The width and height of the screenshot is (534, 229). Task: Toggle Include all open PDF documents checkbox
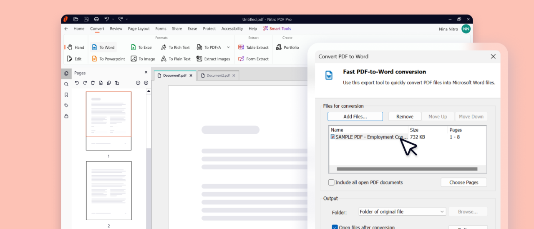pos(331,182)
